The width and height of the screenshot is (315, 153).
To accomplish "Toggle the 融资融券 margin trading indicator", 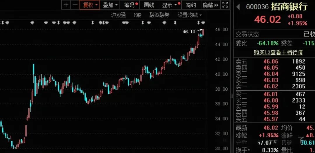I will pos(159,15).
